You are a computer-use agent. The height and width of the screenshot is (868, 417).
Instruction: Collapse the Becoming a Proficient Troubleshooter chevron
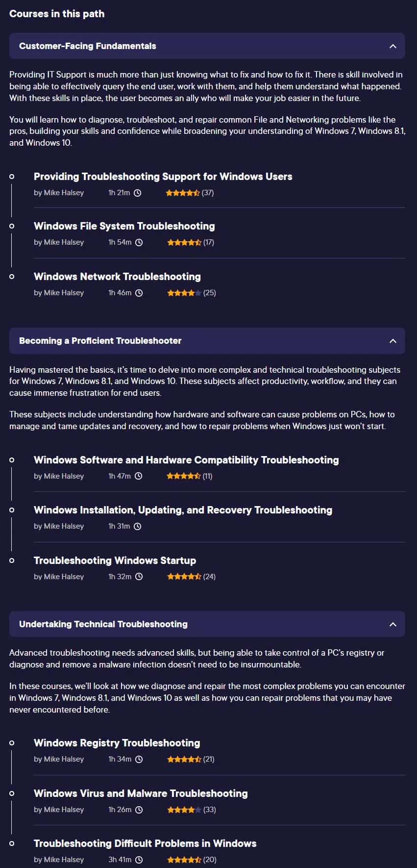392,341
